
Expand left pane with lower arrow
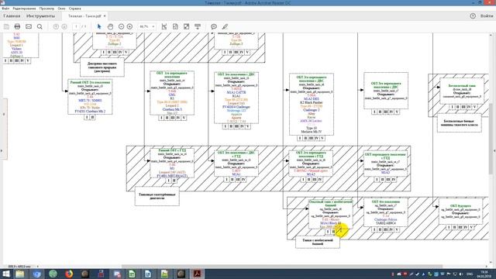[x=2, y=151]
